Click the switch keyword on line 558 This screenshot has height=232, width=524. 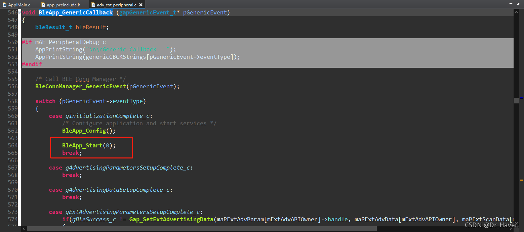point(45,101)
